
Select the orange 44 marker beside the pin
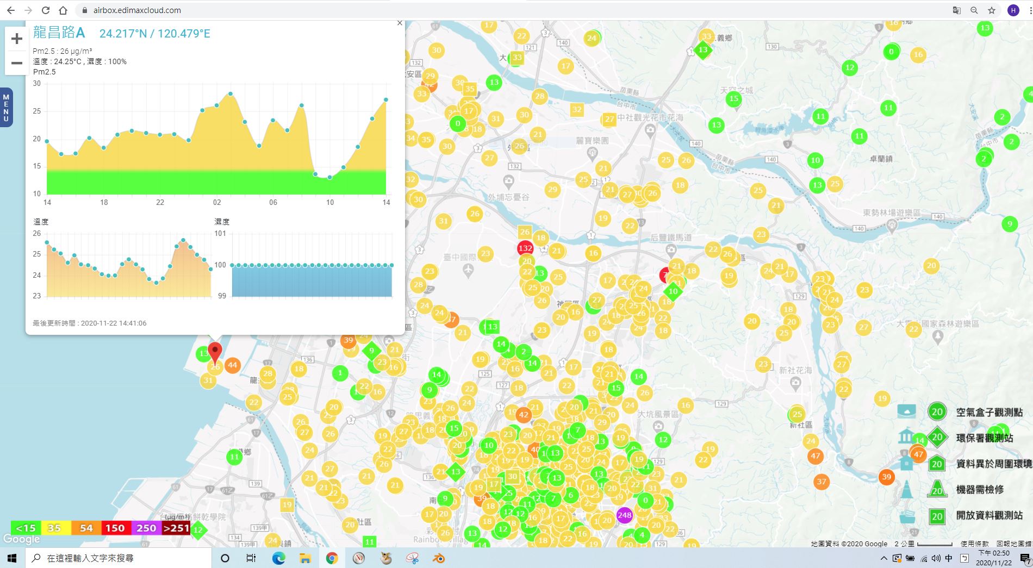point(232,365)
